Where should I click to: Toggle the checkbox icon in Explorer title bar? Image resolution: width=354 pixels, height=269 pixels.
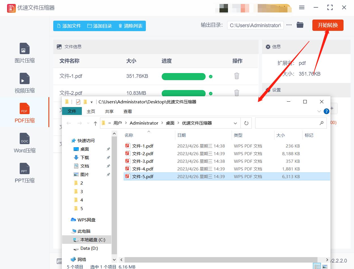coord(78,101)
